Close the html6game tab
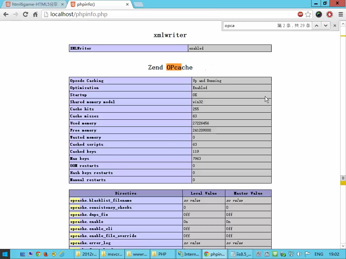The height and width of the screenshot is (259, 346). pyautogui.click(x=63, y=4)
